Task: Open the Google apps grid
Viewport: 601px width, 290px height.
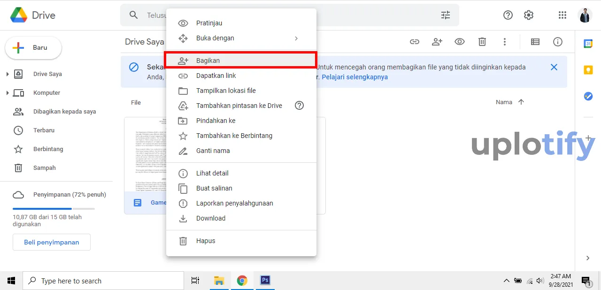Action: click(562, 15)
